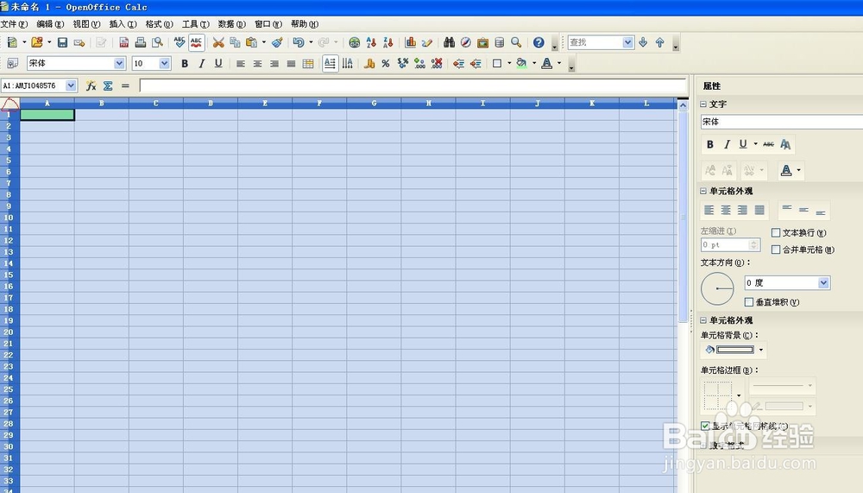Click the Open file folder icon
The width and height of the screenshot is (863, 493).
(x=37, y=42)
